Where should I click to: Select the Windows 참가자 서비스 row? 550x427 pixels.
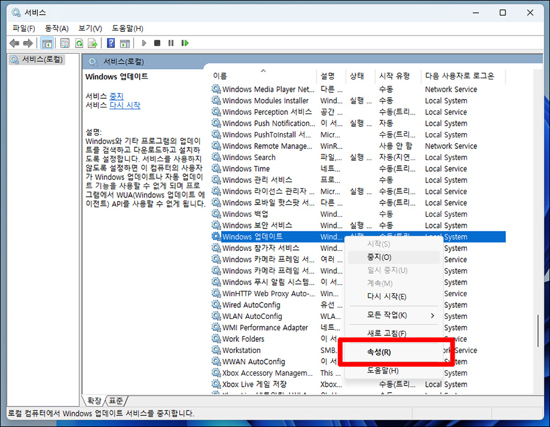pyautogui.click(x=277, y=248)
